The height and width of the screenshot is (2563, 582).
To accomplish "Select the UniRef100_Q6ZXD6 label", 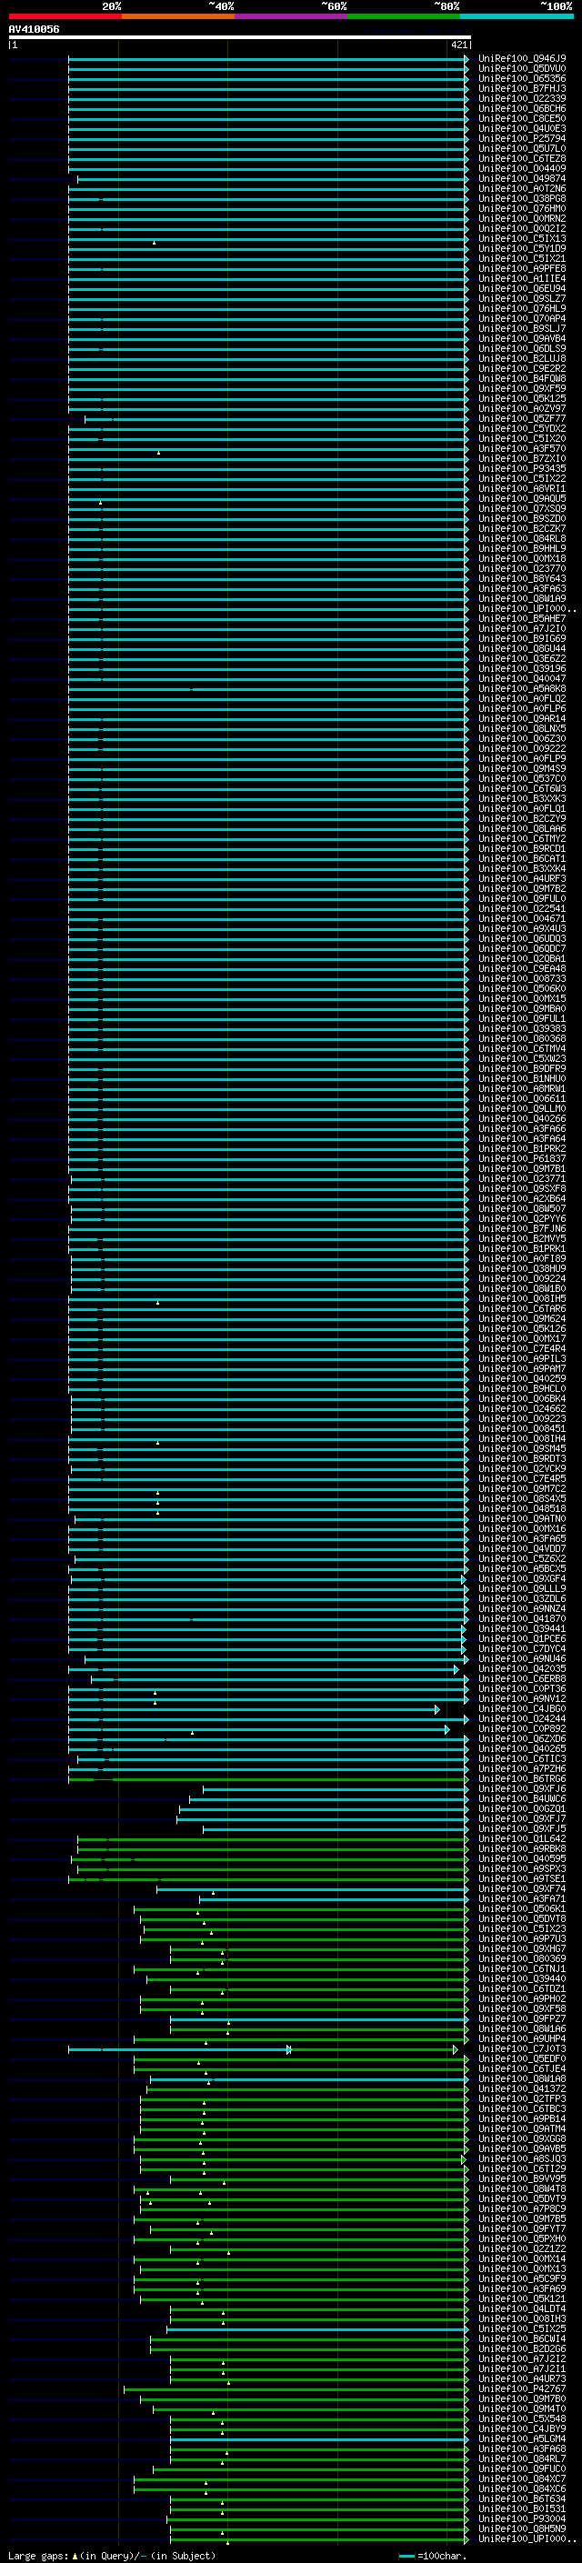I will [x=521, y=1739].
